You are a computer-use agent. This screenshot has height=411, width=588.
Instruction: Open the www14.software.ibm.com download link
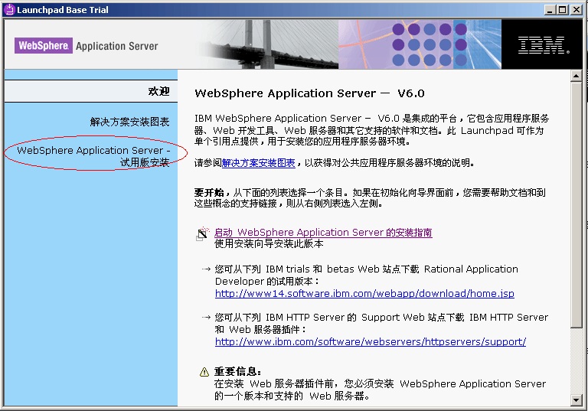tap(364, 294)
